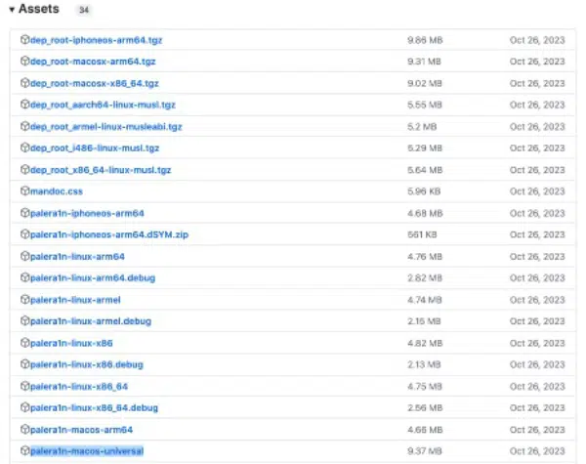Screen dimensions: 586x464
Task: Download dep_root-macosx-x86_64.tgz
Action: [x=94, y=83]
